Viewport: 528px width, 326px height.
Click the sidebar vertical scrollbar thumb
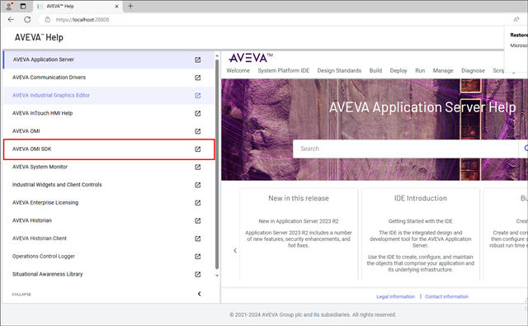tap(217, 164)
